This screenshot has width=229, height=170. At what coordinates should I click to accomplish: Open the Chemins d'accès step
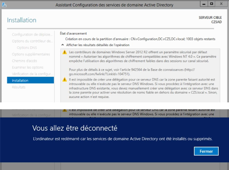[24, 61]
